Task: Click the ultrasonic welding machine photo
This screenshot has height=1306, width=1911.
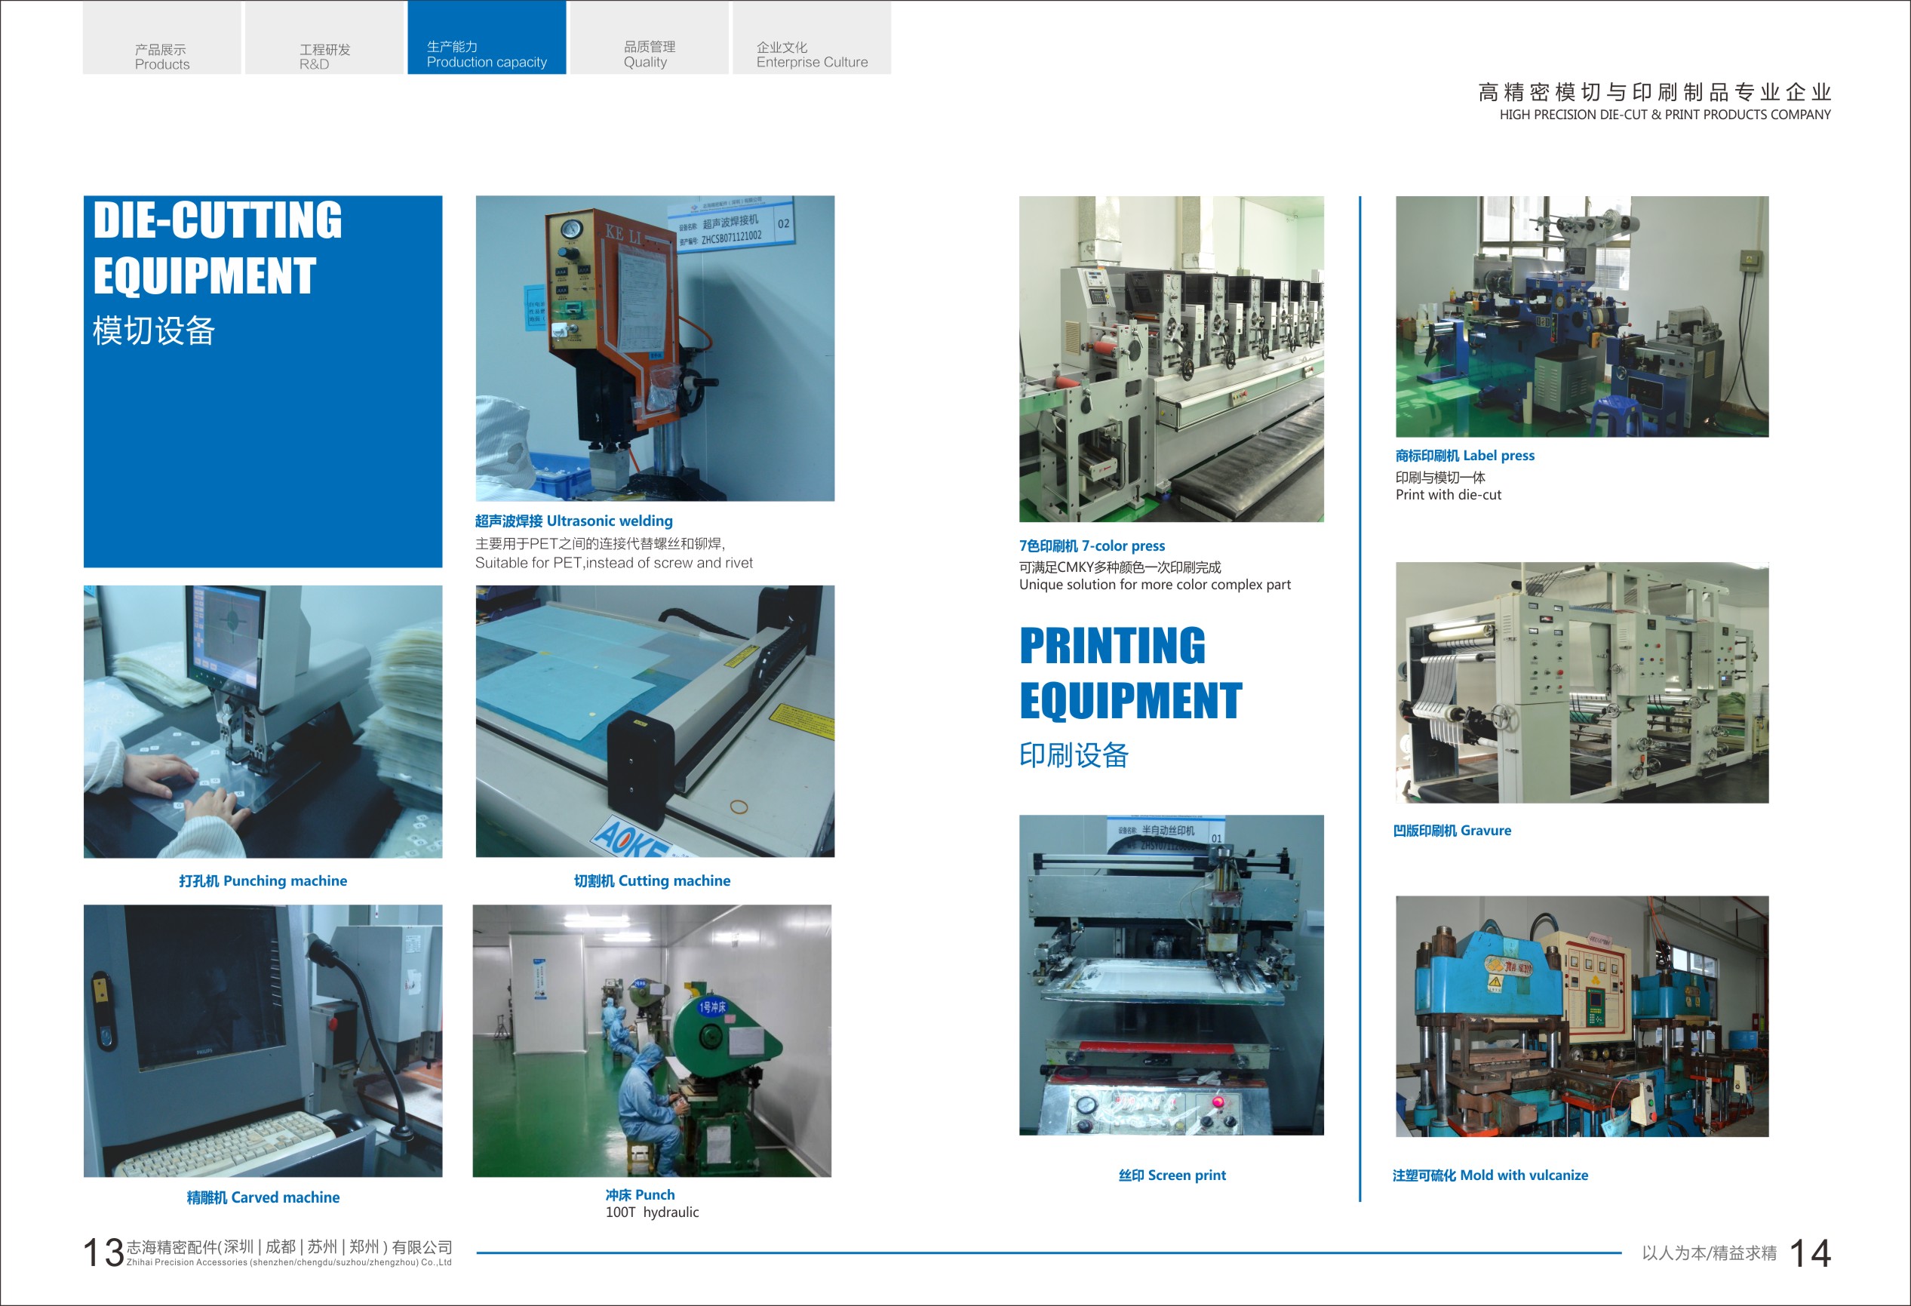Action: click(x=655, y=348)
